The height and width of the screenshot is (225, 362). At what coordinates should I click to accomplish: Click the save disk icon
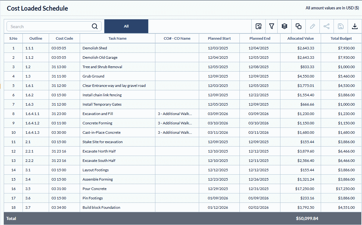tap(340, 26)
